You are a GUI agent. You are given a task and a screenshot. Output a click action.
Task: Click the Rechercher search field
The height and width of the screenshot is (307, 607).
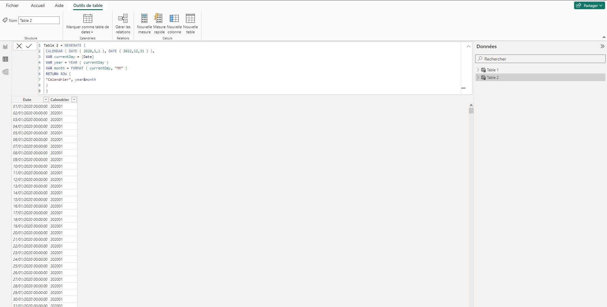(540, 59)
